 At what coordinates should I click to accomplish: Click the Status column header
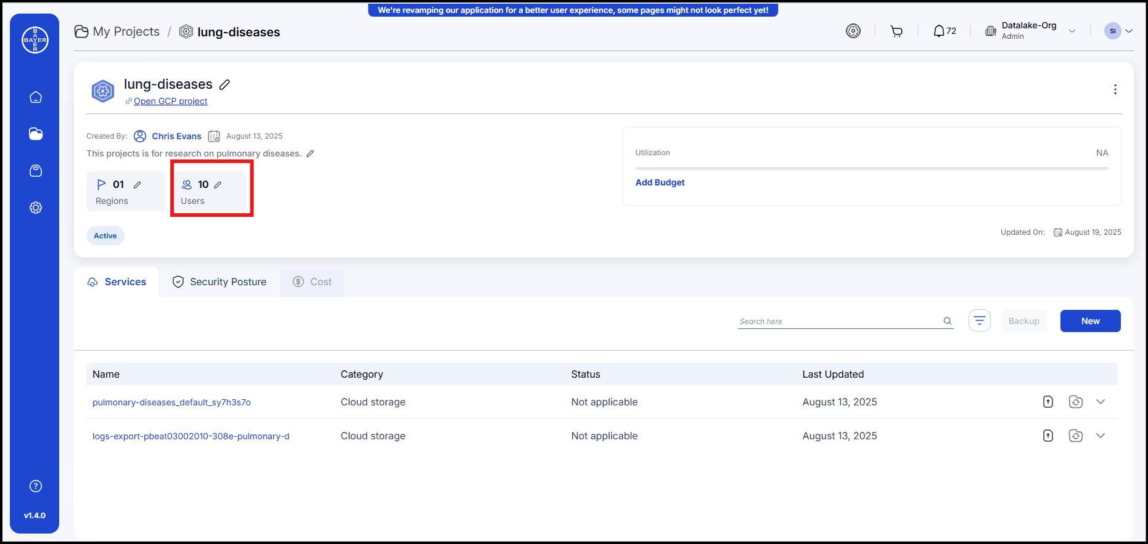coord(586,374)
